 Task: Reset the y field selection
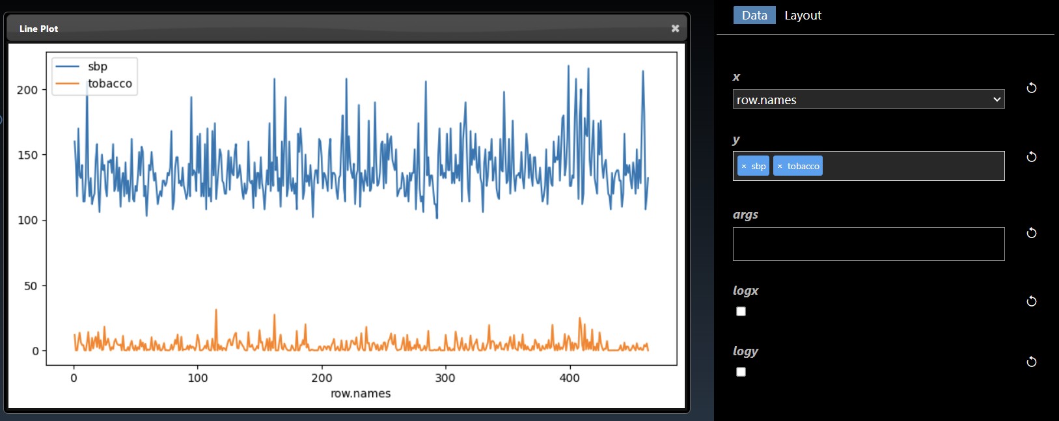point(1031,157)
